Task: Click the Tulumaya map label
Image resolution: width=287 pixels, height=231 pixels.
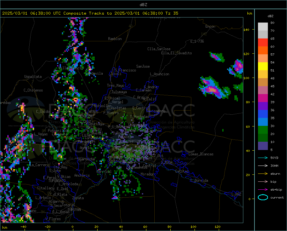Action: point(119,92)
